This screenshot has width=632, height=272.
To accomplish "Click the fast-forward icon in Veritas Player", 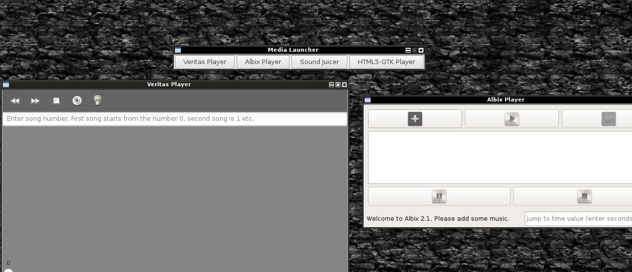I will (35, 101).
